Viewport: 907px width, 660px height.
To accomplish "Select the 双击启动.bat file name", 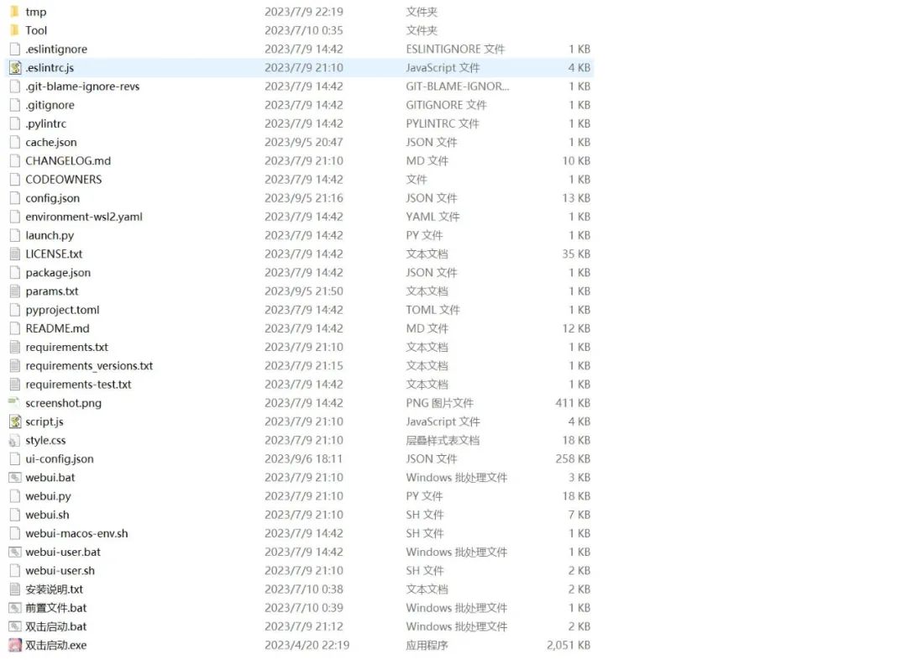I will [56, 626].
